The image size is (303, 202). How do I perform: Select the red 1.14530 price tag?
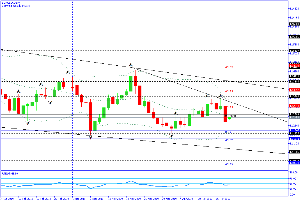coord(294,66)
